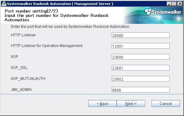
Task: Click the JMX_ADMIN label text
Action: coord(21,90)
